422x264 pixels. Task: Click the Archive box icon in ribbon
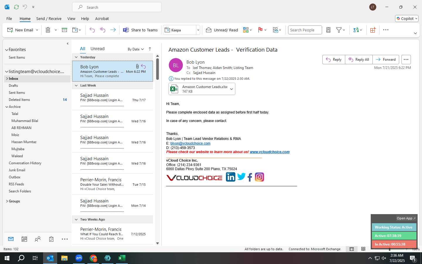(64, 30)
